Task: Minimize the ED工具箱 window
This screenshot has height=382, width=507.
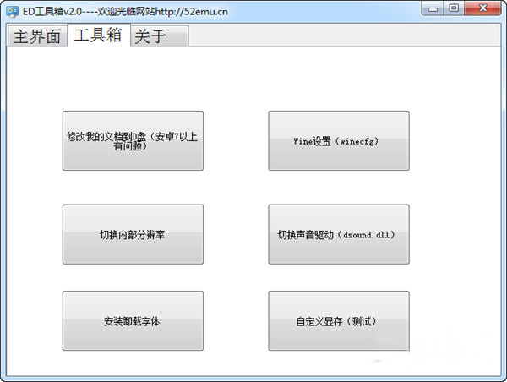Action: point(436,8)
